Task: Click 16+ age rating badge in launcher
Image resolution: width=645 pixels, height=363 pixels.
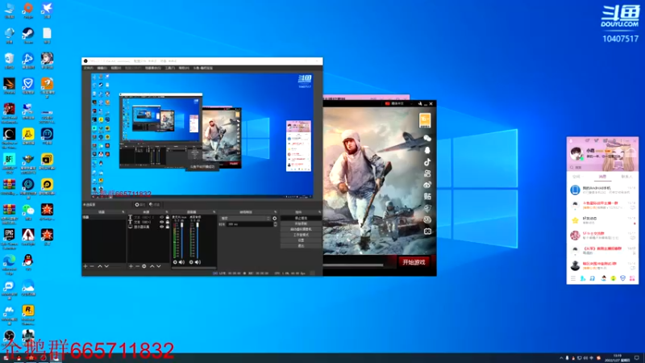Action: click(425, 120)
